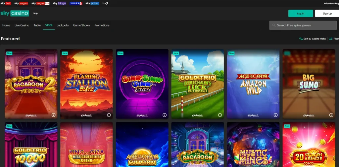This screenshot has width=339, height=167.
Task: Open the Table tab
Action: pyautogui.click(x=37, y=25)
